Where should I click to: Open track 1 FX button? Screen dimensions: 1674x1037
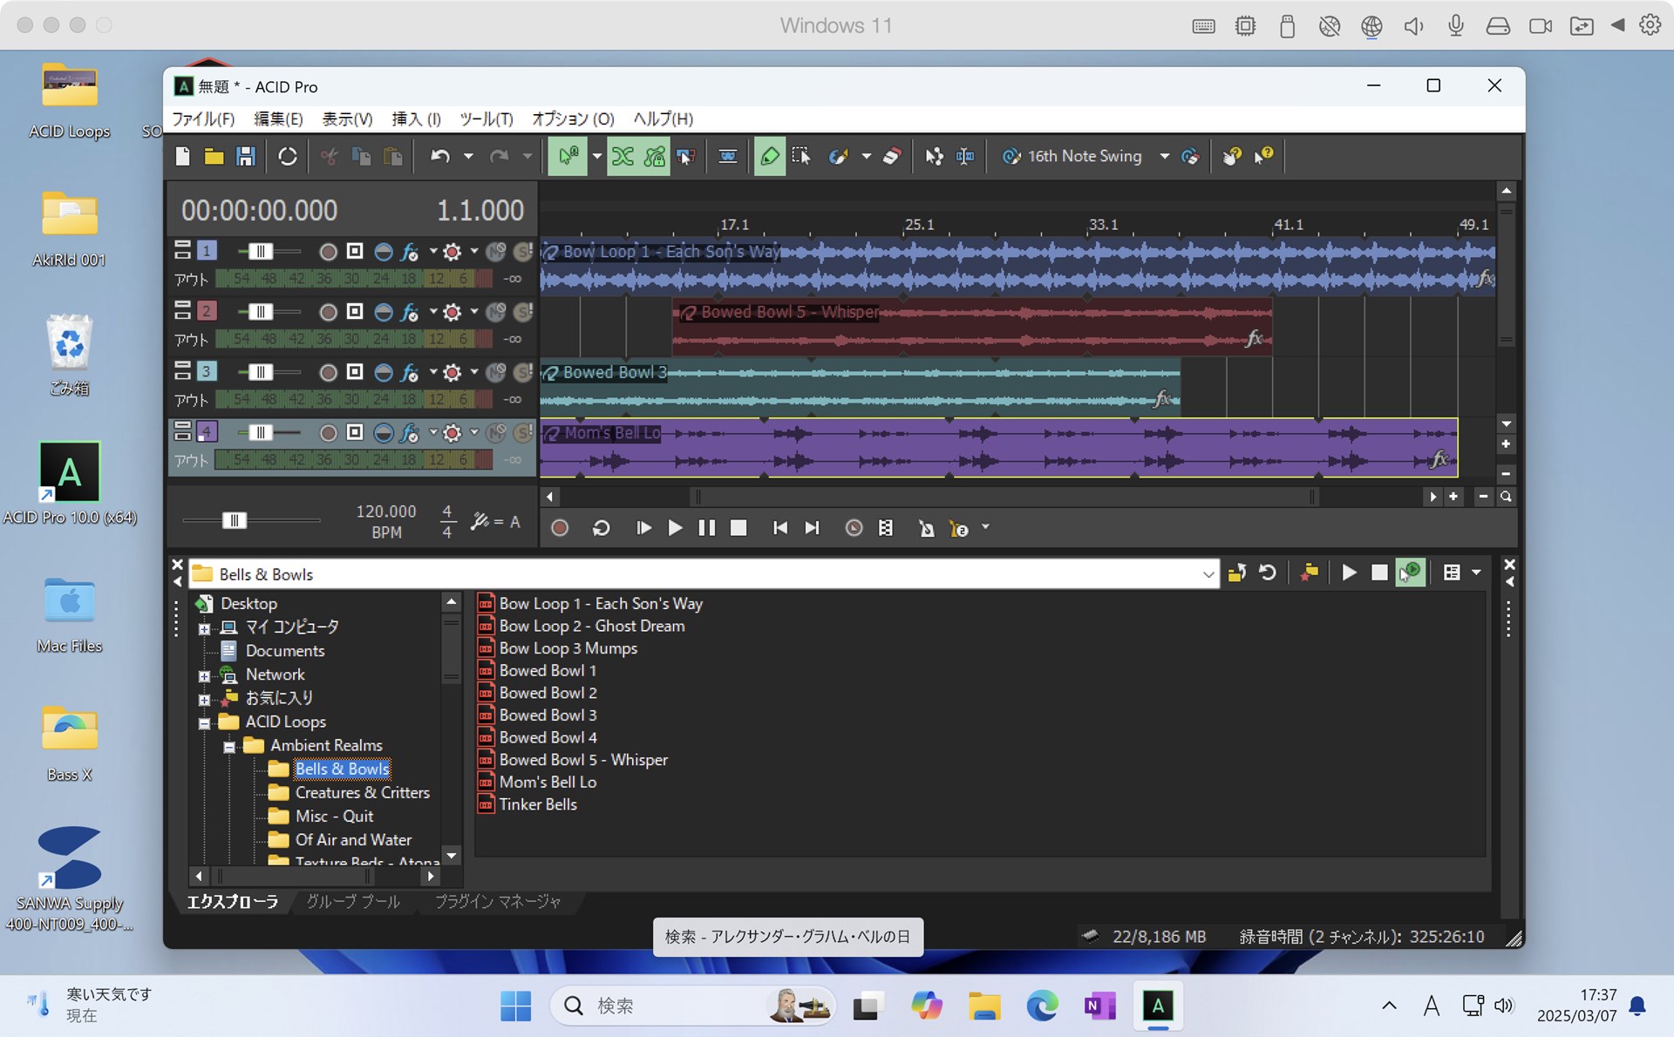click(409, 252)
